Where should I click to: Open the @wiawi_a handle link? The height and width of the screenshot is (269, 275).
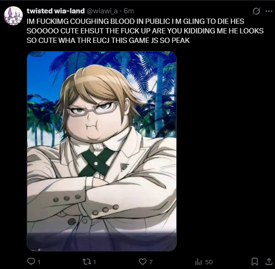tap(102, 11)
